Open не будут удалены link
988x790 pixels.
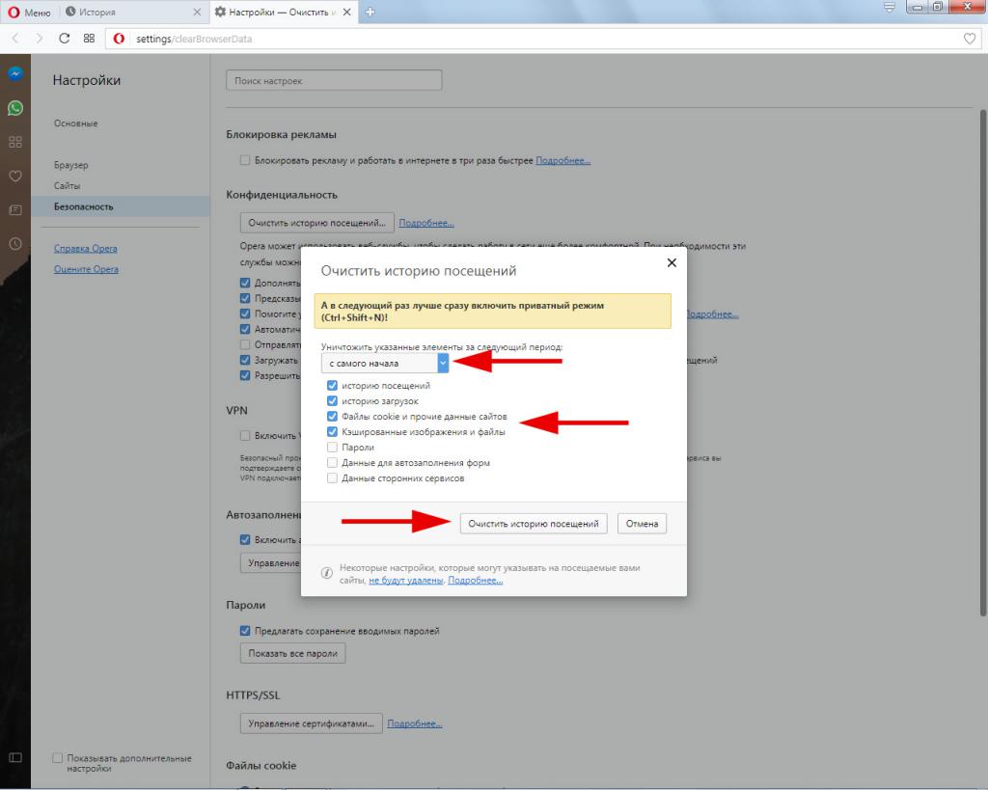click(406, 581)
